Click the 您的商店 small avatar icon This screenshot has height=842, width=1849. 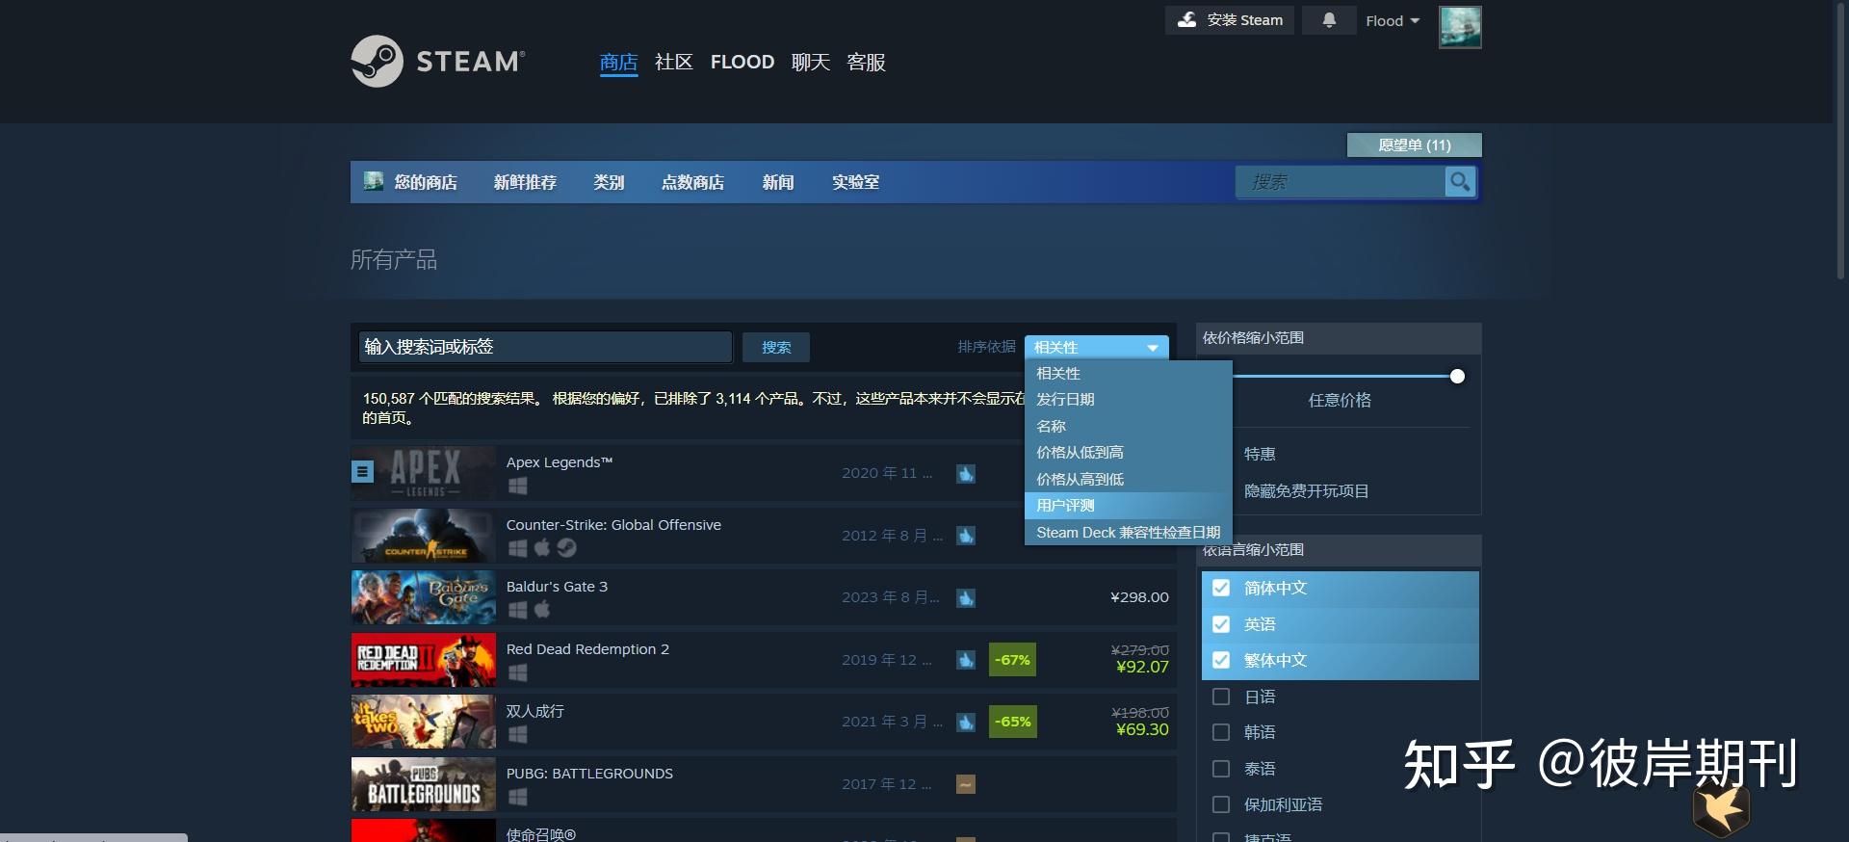[x=374, y=181]
